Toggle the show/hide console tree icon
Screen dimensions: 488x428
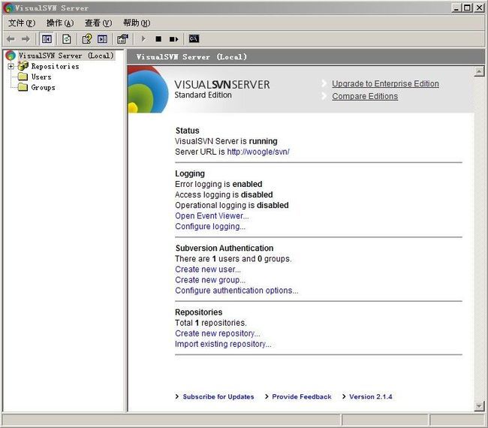[47, 39]
